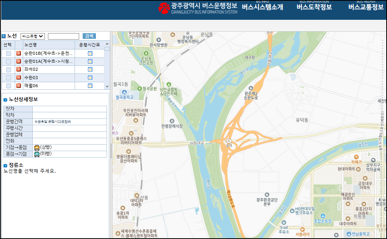Click the red bus icon for 순환01A

pyautogui.click(x=19, y=61)
